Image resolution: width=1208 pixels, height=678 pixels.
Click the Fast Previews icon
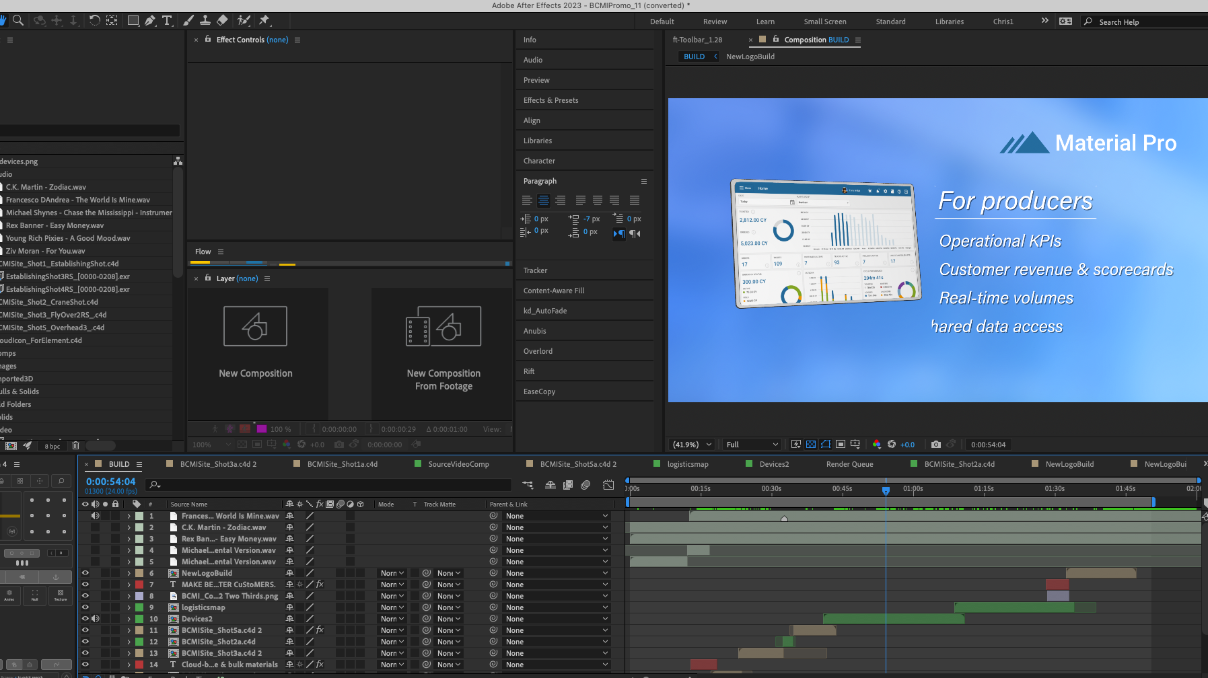click(796, 445)
